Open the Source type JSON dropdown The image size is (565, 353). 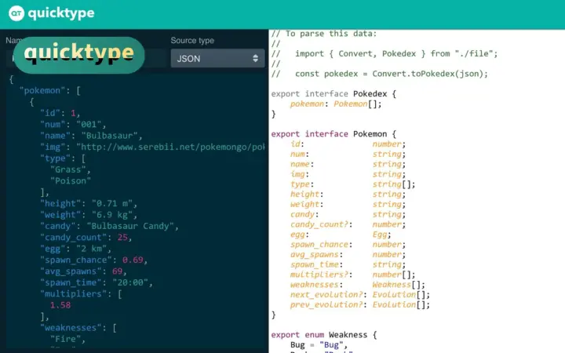(217, 58)
